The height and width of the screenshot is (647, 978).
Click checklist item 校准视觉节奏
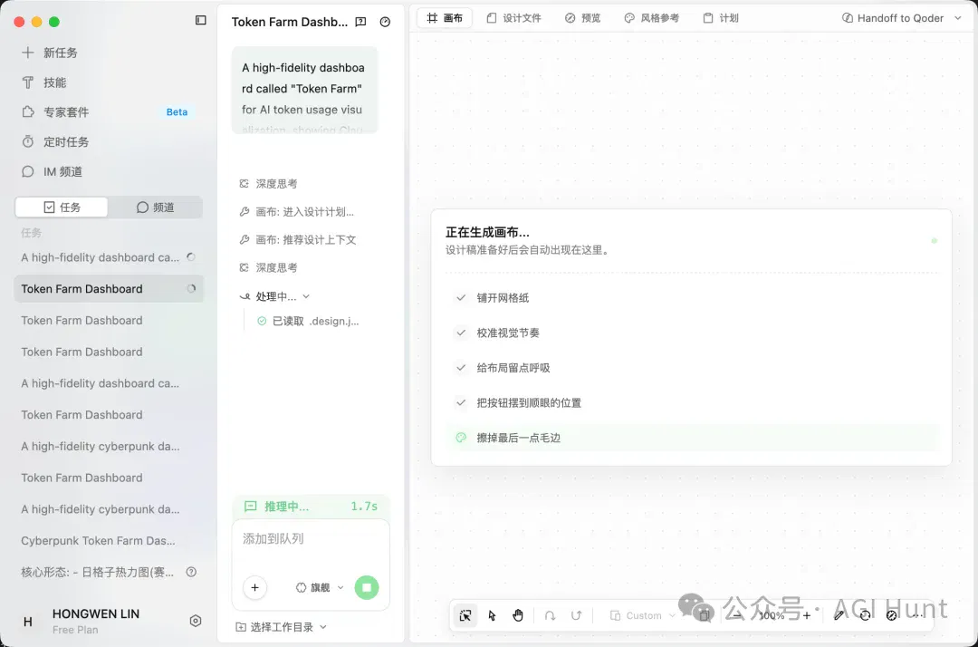tap(508, 333)
